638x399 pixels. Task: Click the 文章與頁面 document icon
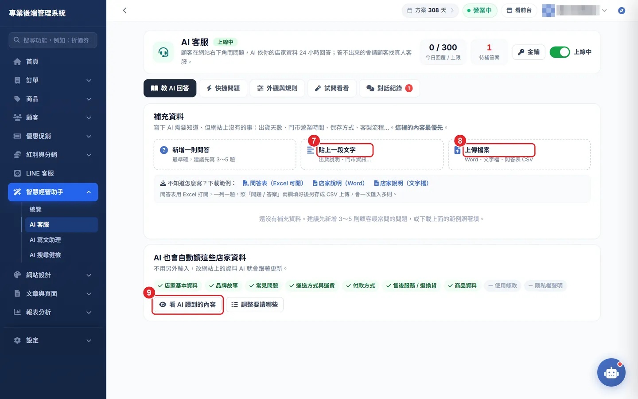17,293
